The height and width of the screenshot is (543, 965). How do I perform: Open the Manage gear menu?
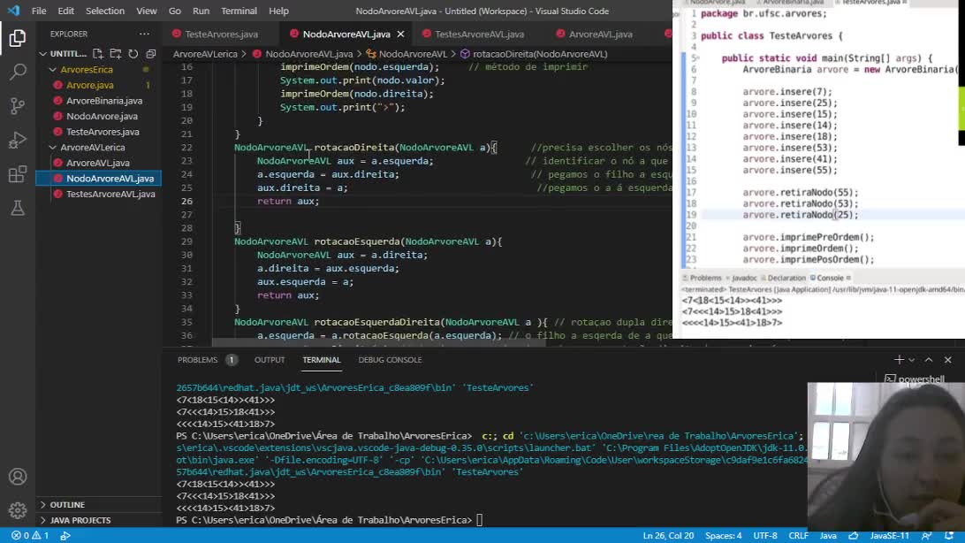[x=18, y=510]
